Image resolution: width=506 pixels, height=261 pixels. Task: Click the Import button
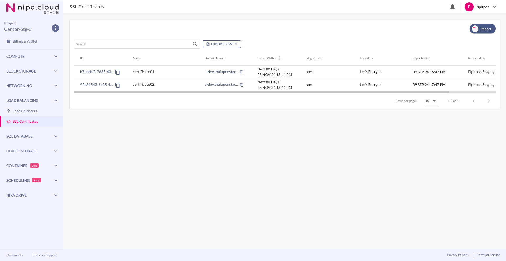point(482,29)
